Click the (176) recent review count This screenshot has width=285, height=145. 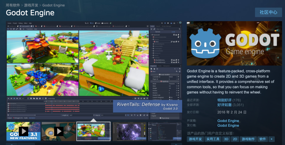click(237, 100)
